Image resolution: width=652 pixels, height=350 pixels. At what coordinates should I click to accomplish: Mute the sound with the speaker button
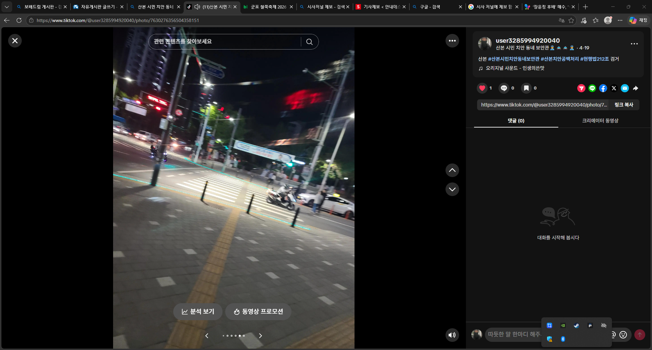(x=452, y=335)
